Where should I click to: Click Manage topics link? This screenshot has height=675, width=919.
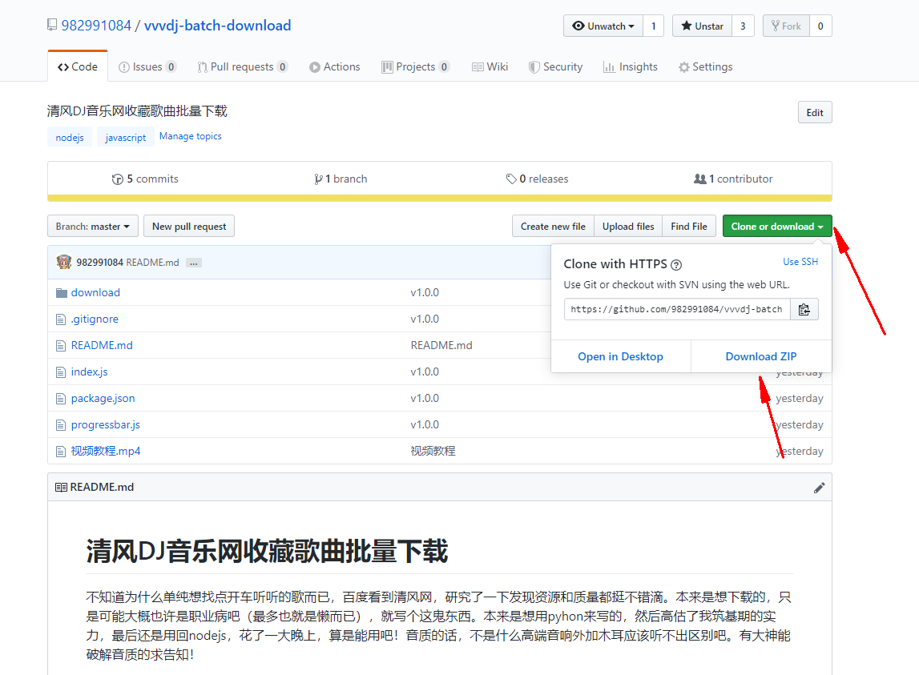coord(191,136)
